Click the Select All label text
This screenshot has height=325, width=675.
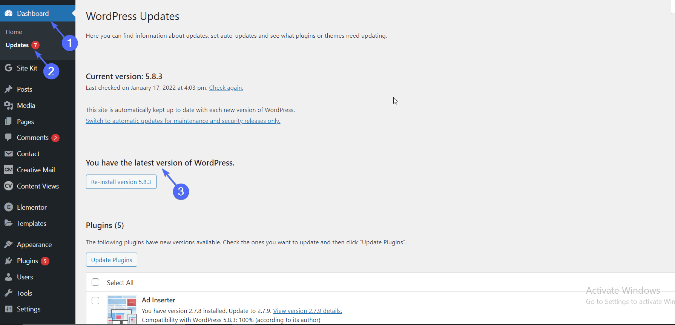click(120, 282)
